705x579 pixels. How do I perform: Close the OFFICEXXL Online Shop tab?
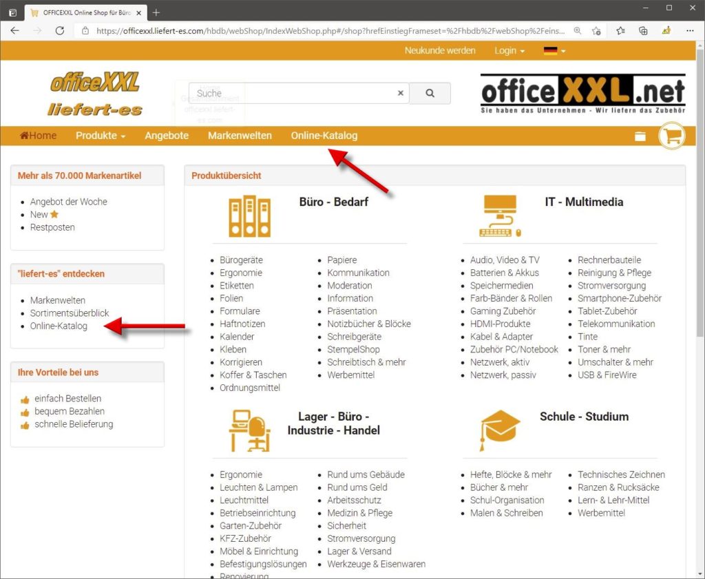pyautogui.click(x=139, y=13)
